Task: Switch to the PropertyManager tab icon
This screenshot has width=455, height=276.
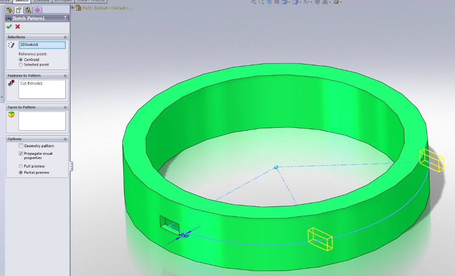Action: (18, 10)
